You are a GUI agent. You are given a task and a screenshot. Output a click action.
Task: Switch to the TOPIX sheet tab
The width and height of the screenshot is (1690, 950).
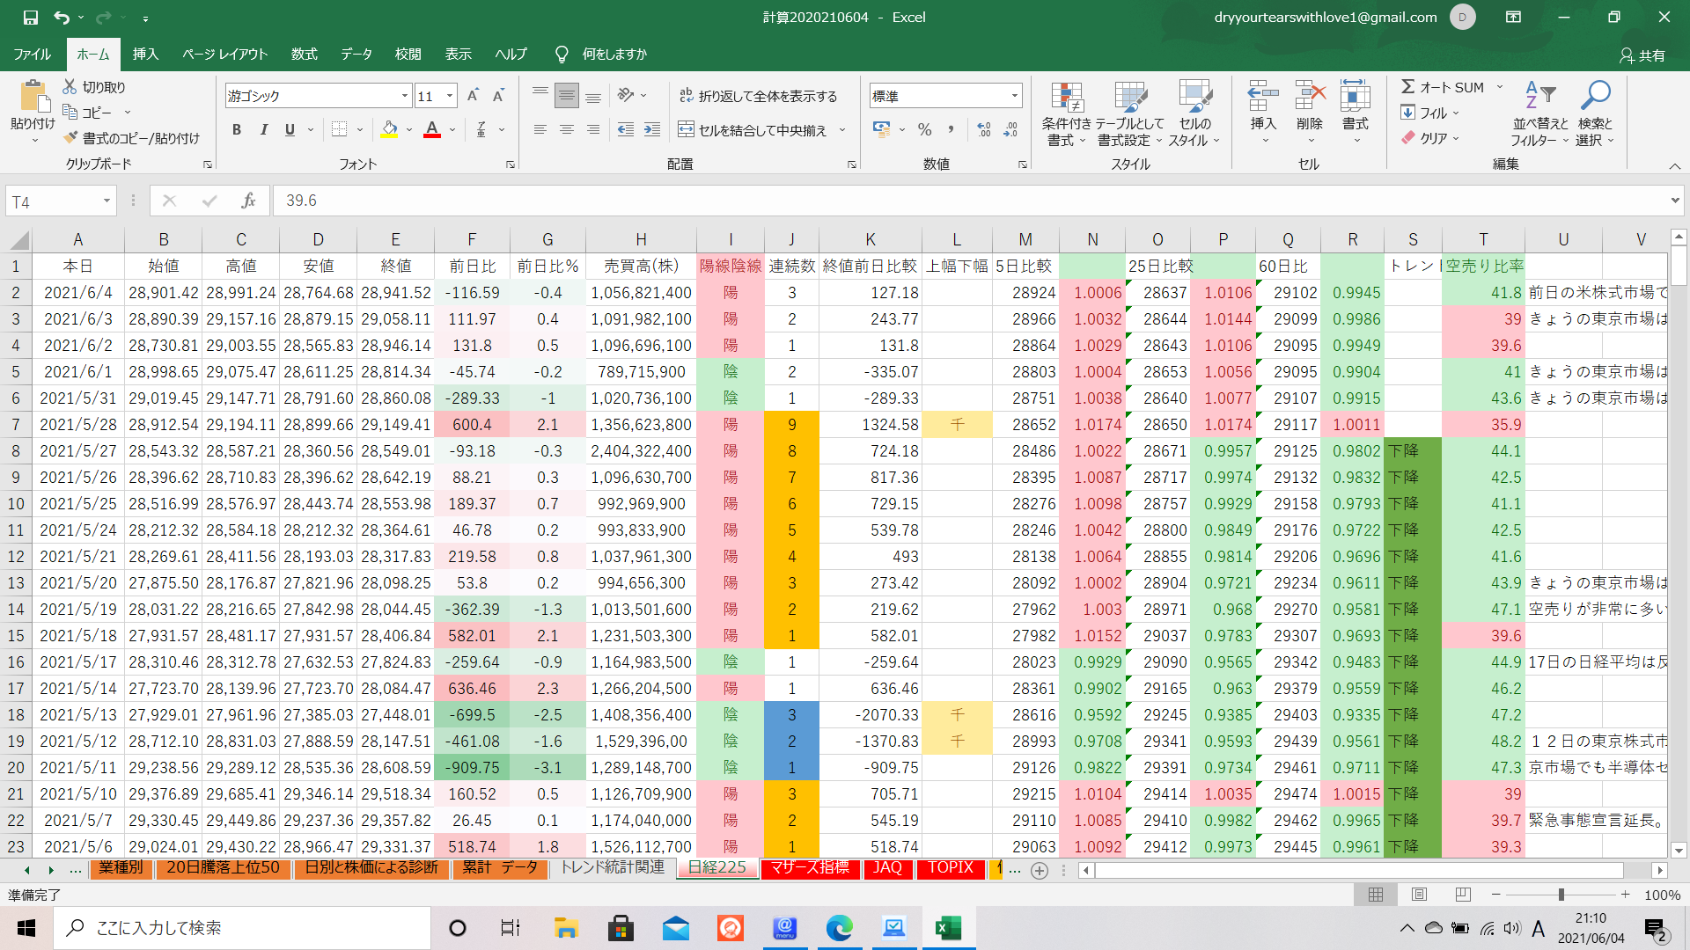951,867
